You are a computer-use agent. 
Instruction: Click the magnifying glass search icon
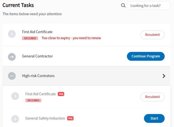(x=123, y=5)
